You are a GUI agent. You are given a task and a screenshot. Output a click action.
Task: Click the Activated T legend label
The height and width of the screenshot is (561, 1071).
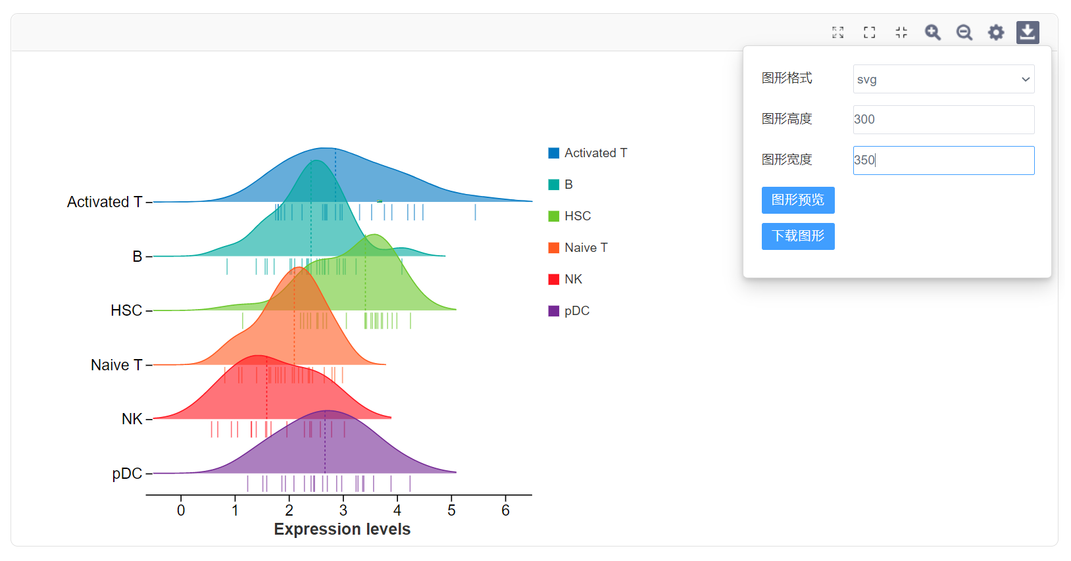click(x=596, y=153)
